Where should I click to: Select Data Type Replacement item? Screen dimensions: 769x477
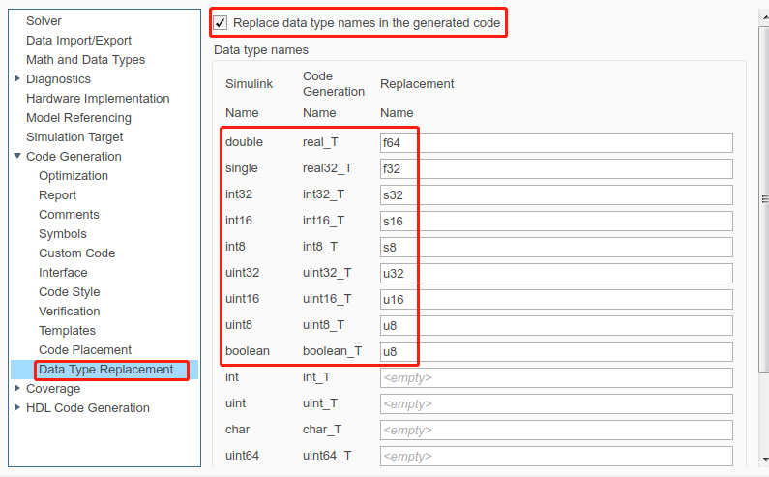coord(106,370)
